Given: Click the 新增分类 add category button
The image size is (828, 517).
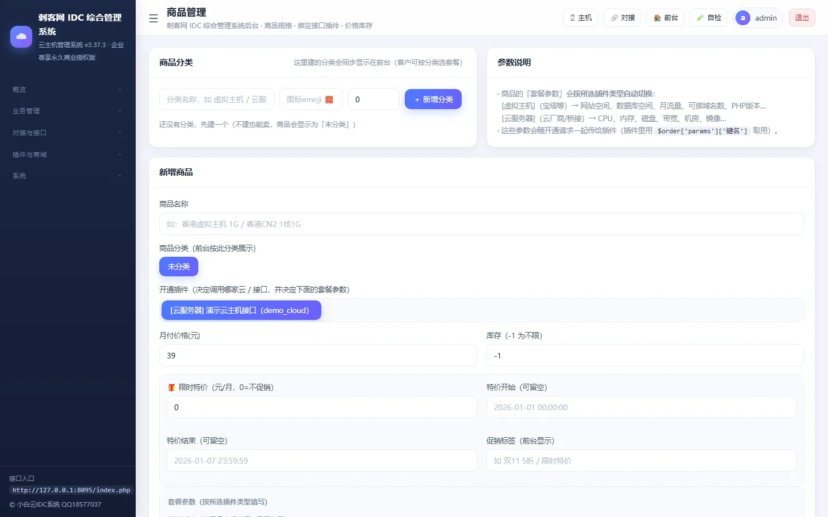Looking at the screenshot, I should (x=434, y=99).
